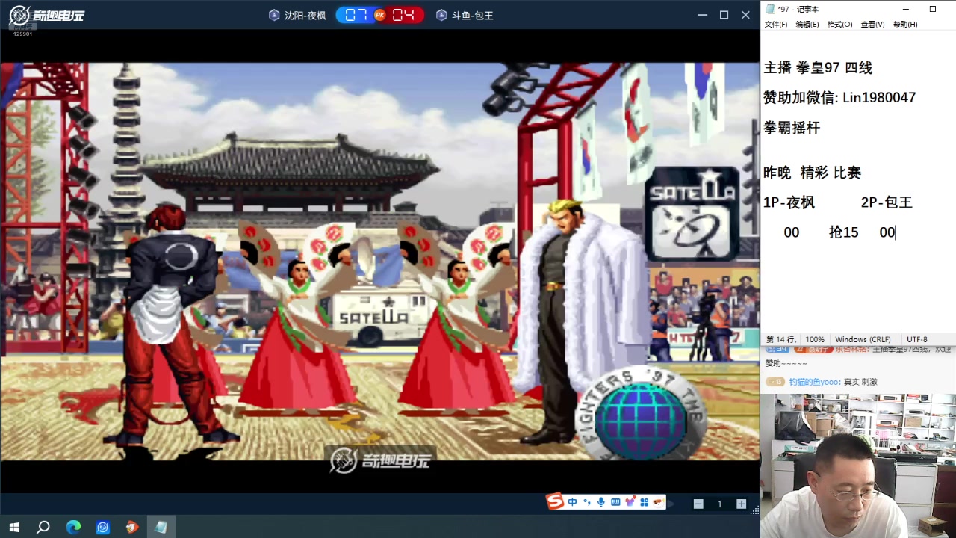Click the Sogou input method S logo
The width and height of the screenshot is (956, 538).
click(555, 502)
